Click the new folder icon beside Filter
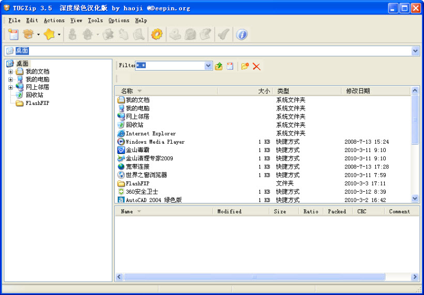 click(245, 66)
